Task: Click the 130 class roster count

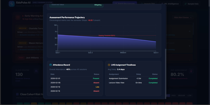Action: (19, 74)
